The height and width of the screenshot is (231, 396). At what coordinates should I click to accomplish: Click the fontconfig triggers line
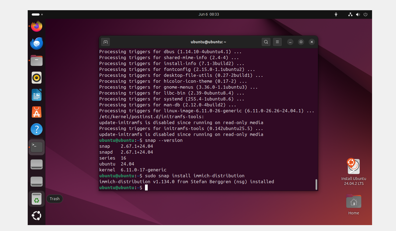point(177,69)
